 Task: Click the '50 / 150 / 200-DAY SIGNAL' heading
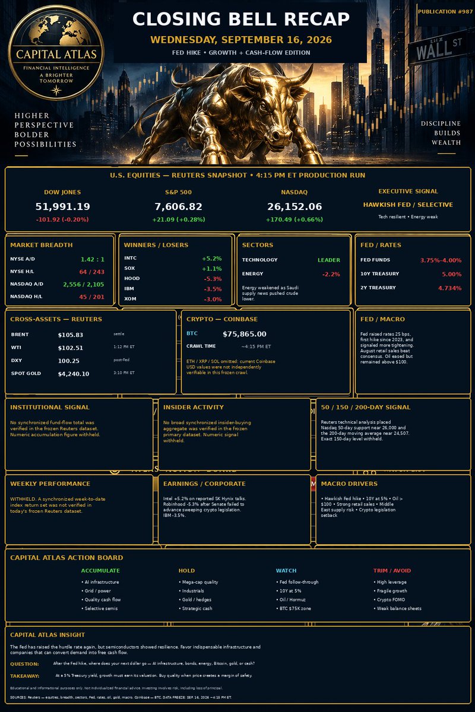click(x=365, y=408)
